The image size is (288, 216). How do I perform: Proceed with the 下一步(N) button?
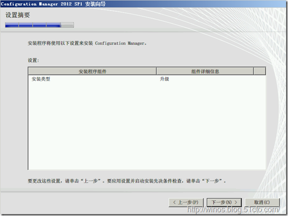pos(224,202)
